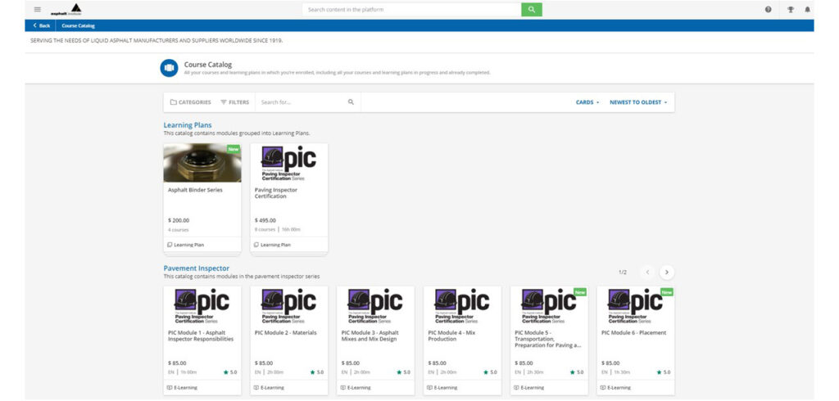Click the $ 85.00 price on PIC Module 5

(524, 363)
